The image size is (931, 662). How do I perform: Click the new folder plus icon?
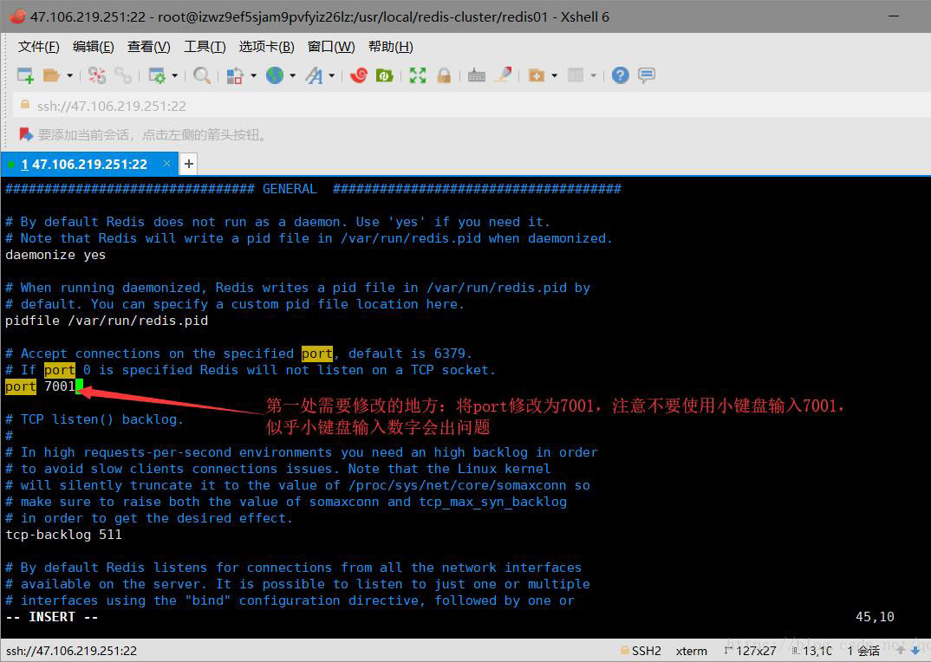click(537, 75)
